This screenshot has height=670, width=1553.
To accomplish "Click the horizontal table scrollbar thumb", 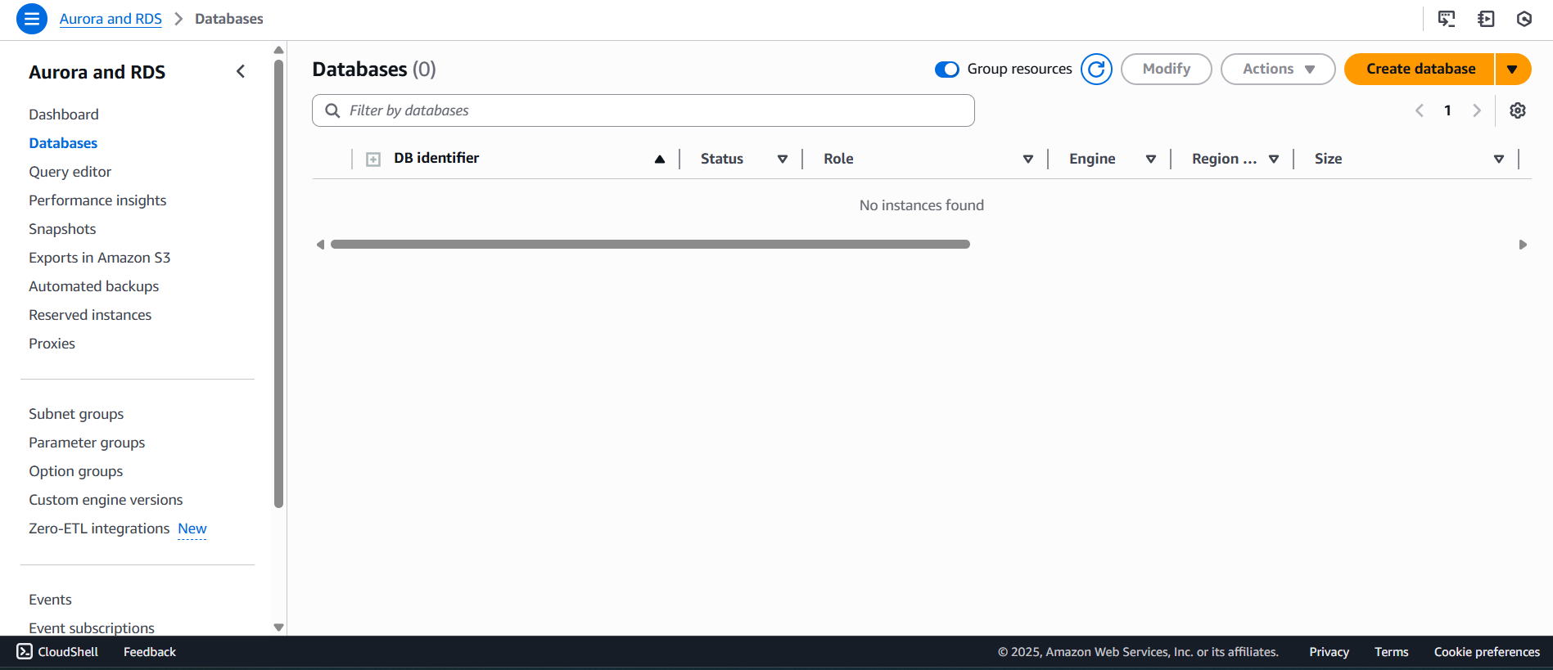I will point(650,245).
